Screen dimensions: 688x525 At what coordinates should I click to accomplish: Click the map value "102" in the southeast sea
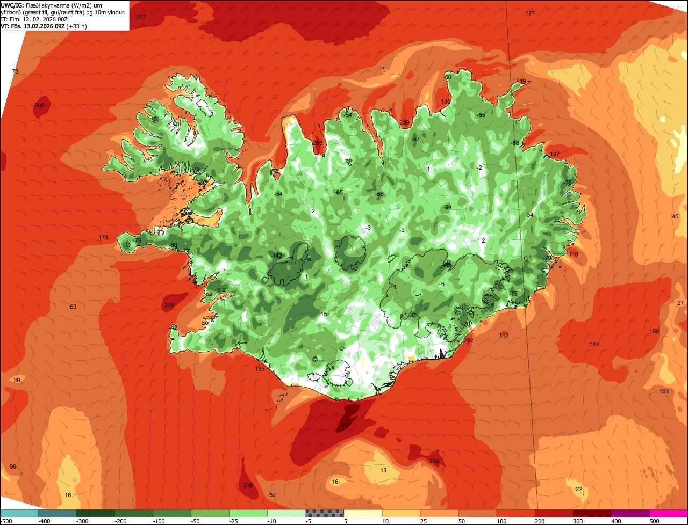504,335
